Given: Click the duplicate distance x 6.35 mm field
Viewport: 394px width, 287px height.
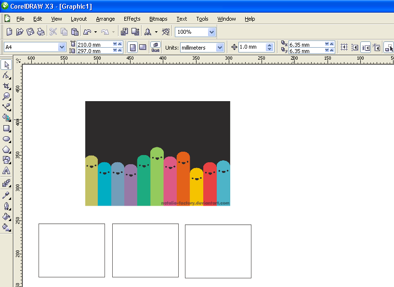Looking at the screenshot, I should 306,44.
